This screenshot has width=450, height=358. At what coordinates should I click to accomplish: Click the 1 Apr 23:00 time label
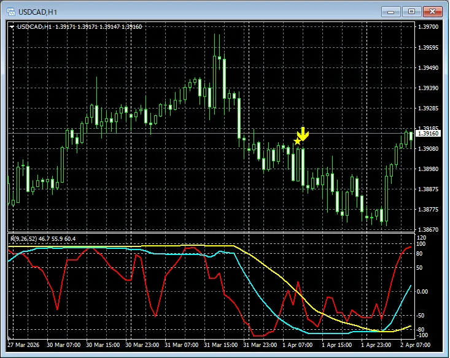[x=376, y=345]
